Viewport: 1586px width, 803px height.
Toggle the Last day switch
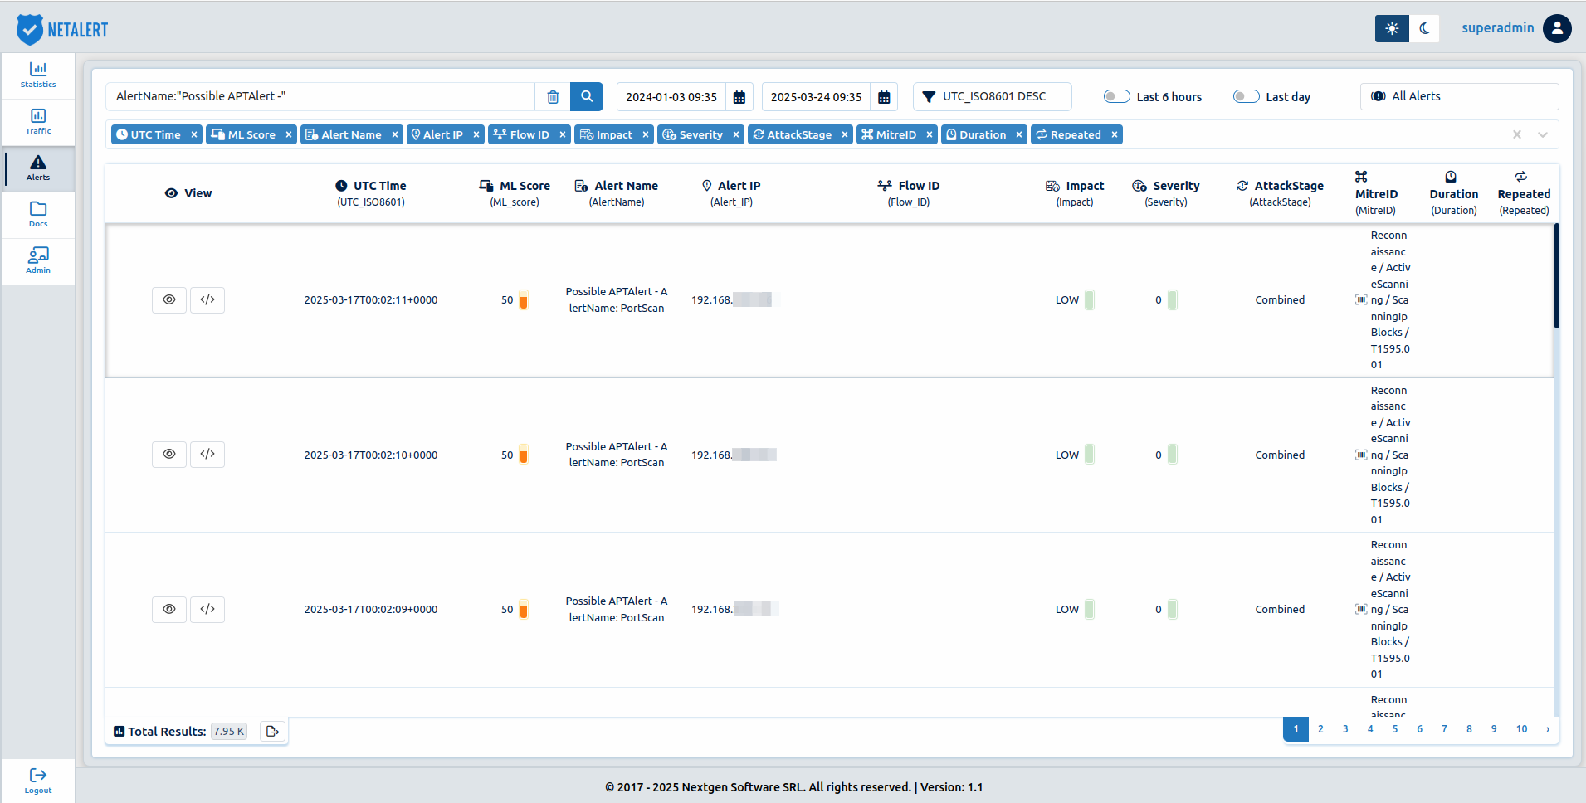1246,96
